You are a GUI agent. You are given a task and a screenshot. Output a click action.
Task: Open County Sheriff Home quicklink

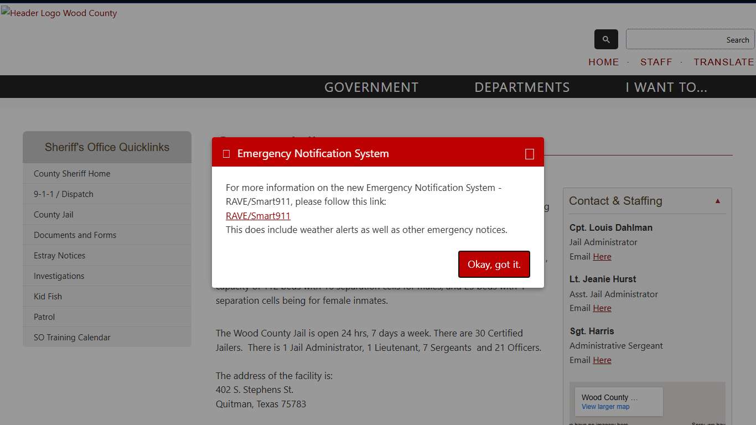tap(72, 174)
